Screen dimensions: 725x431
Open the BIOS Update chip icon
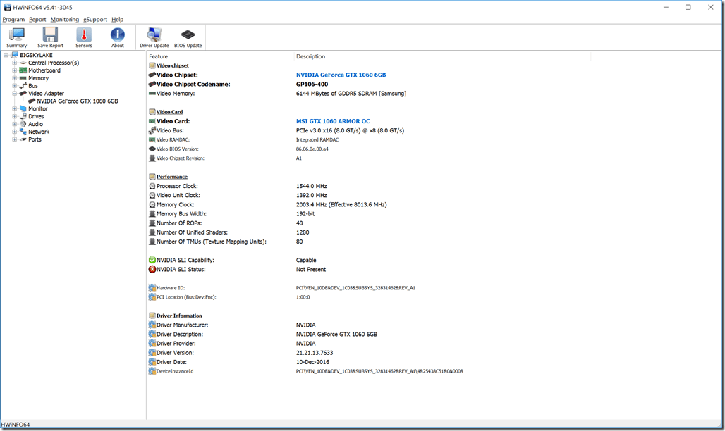pyautogui.click(x=188, y=35)
